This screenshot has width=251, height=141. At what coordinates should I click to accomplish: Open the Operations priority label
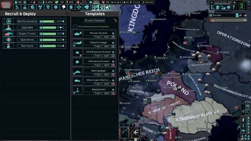point(27,40)
